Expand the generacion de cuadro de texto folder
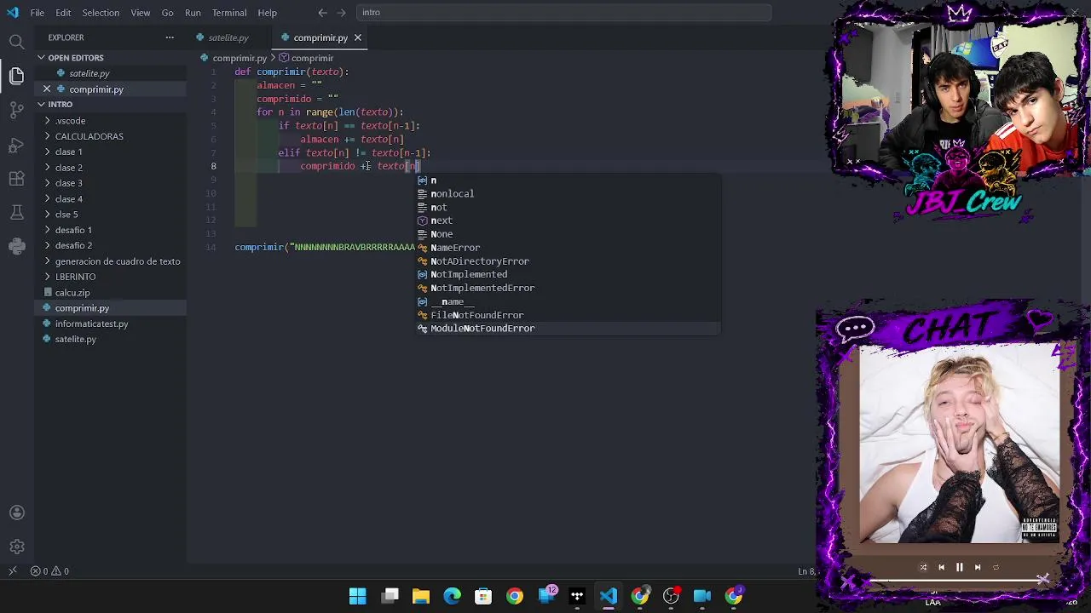Viewport: 1091px width, 613px height. pos(111,261)
